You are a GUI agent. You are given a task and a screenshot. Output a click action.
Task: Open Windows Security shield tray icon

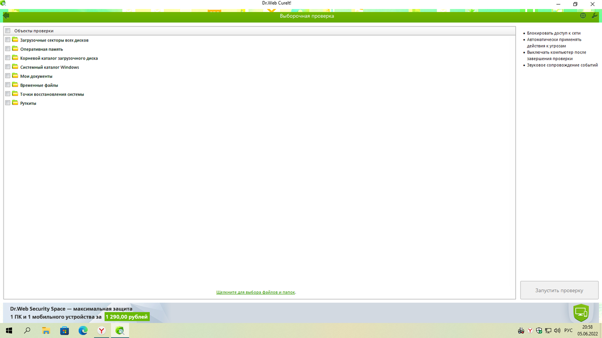pyautogui.click(x=539, y=330)
